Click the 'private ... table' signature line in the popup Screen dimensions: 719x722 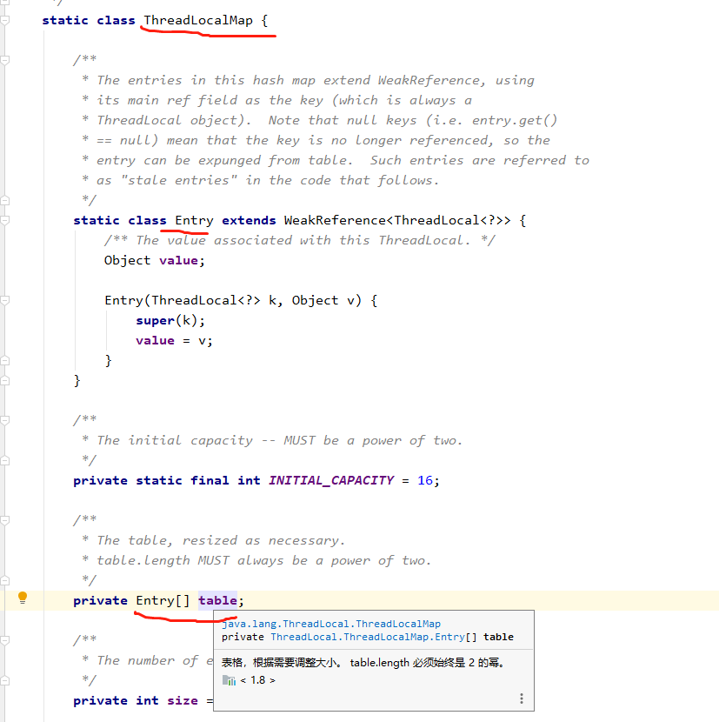[x=368, y=637]
